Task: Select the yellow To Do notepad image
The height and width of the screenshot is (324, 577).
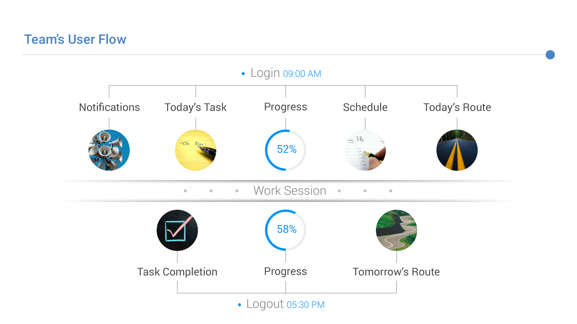Action: click(196, 150)
